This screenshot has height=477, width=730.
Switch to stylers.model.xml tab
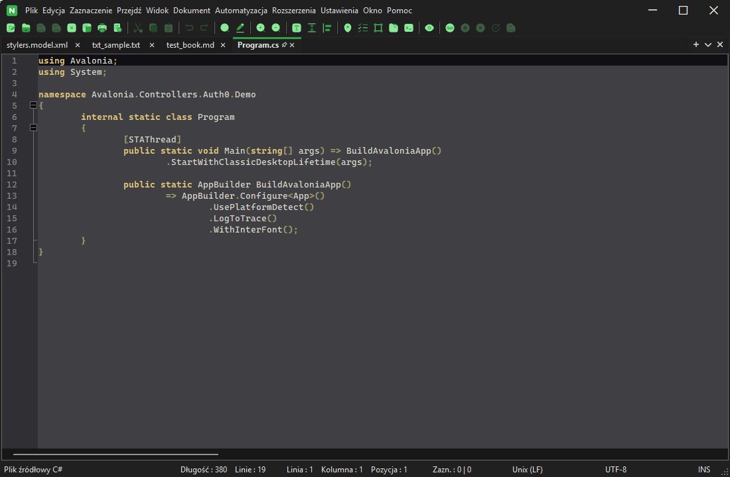click(x=37, y=45)
